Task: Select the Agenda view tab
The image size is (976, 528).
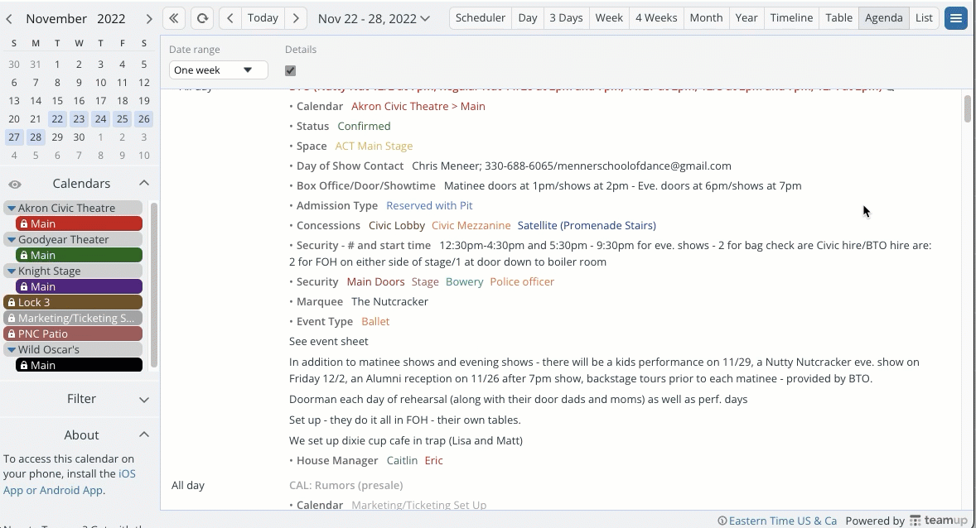Action: pyautogui.click(x=884, y=18)
